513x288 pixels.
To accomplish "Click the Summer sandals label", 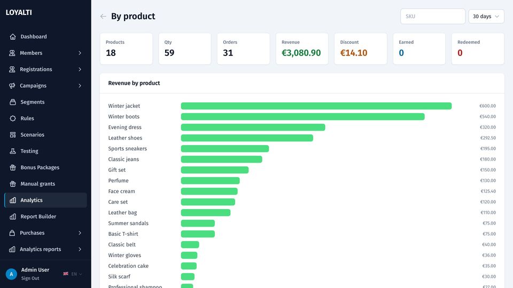I will tap(128, 223).
